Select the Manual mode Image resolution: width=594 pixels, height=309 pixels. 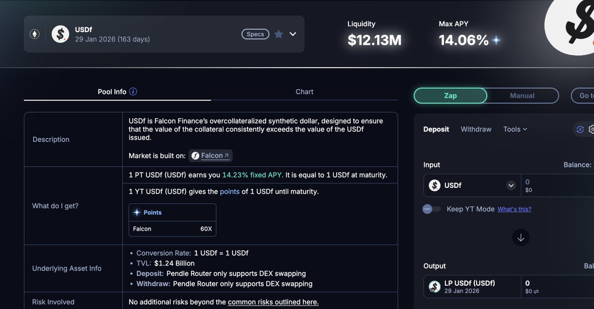pyautogui.click(x=522, y=95)
